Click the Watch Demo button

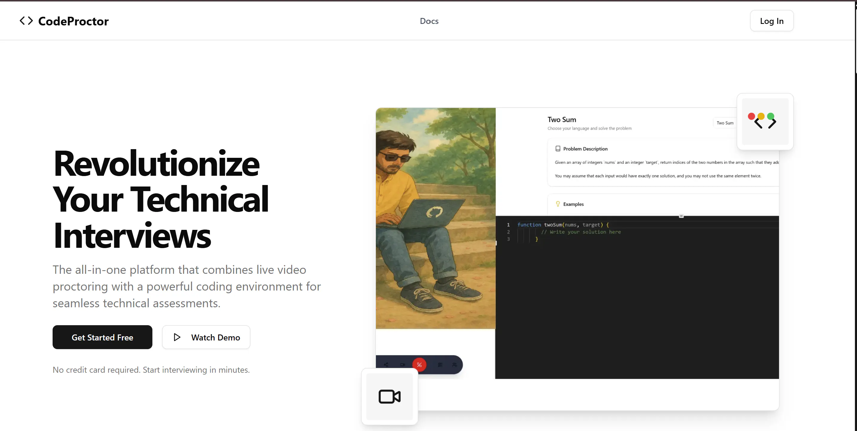(x=206, y=337)
